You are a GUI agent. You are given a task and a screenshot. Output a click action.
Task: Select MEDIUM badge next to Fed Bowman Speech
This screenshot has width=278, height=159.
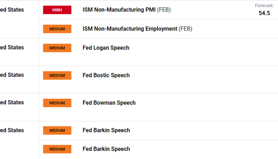tap(57, 103)
